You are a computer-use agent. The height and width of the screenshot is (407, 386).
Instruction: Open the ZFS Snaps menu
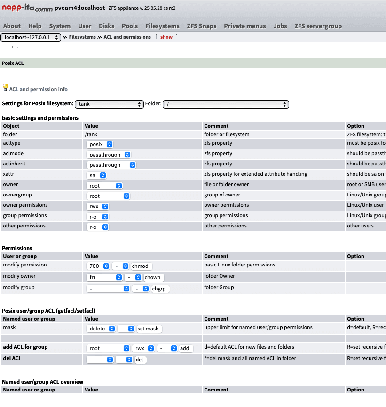[x=201, y=26]
